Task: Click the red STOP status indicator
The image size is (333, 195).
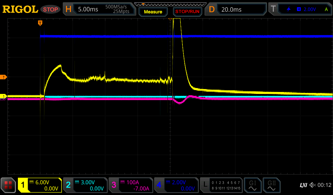Action: tap(50, 9)
